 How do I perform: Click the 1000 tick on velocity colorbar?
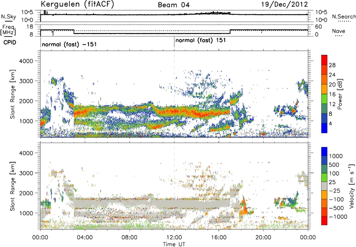point(336,156)
